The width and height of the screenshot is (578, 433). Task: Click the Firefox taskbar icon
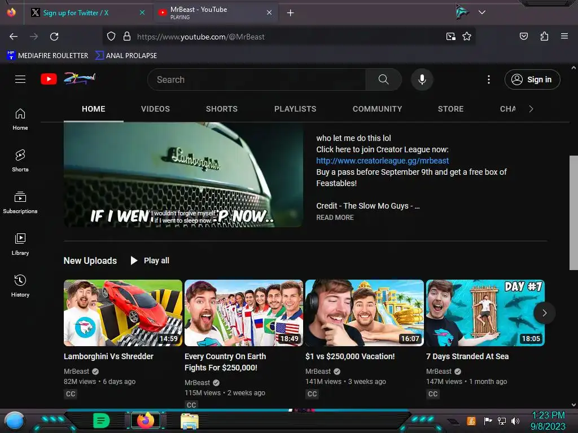(145, 421)
